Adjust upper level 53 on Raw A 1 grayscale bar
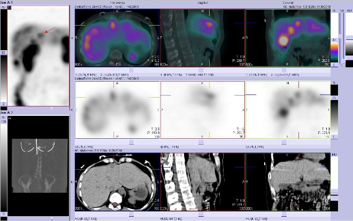The image size is (353, 221). (x=4, y=53)
